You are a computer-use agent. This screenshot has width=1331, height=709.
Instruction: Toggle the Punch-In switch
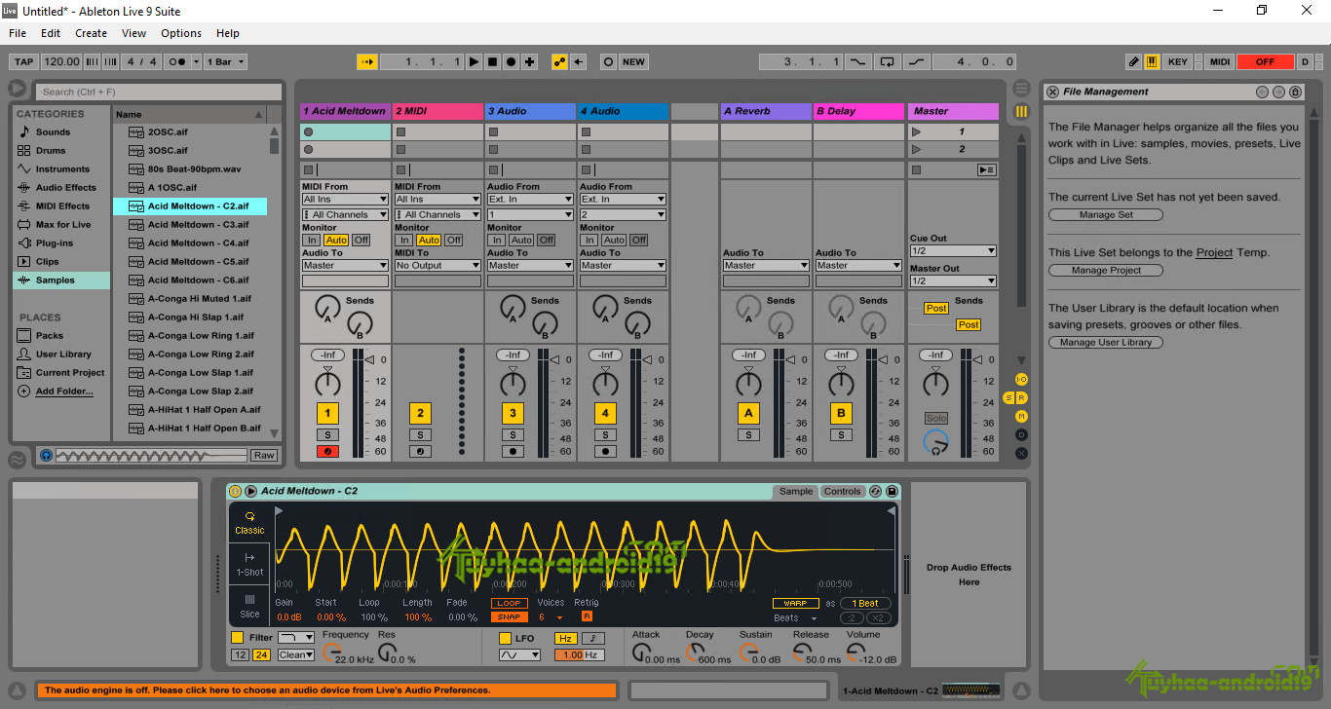(x=857, y=61)
